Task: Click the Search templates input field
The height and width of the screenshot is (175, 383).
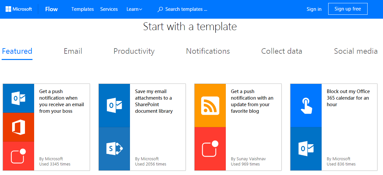Action: pyautogui.click(x=186, y=9)
